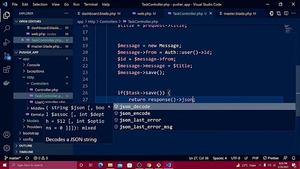Image resolution: width=300 pixels, height=169 pixels.
Task: Open the Windows Start menu
Action: 5,165
